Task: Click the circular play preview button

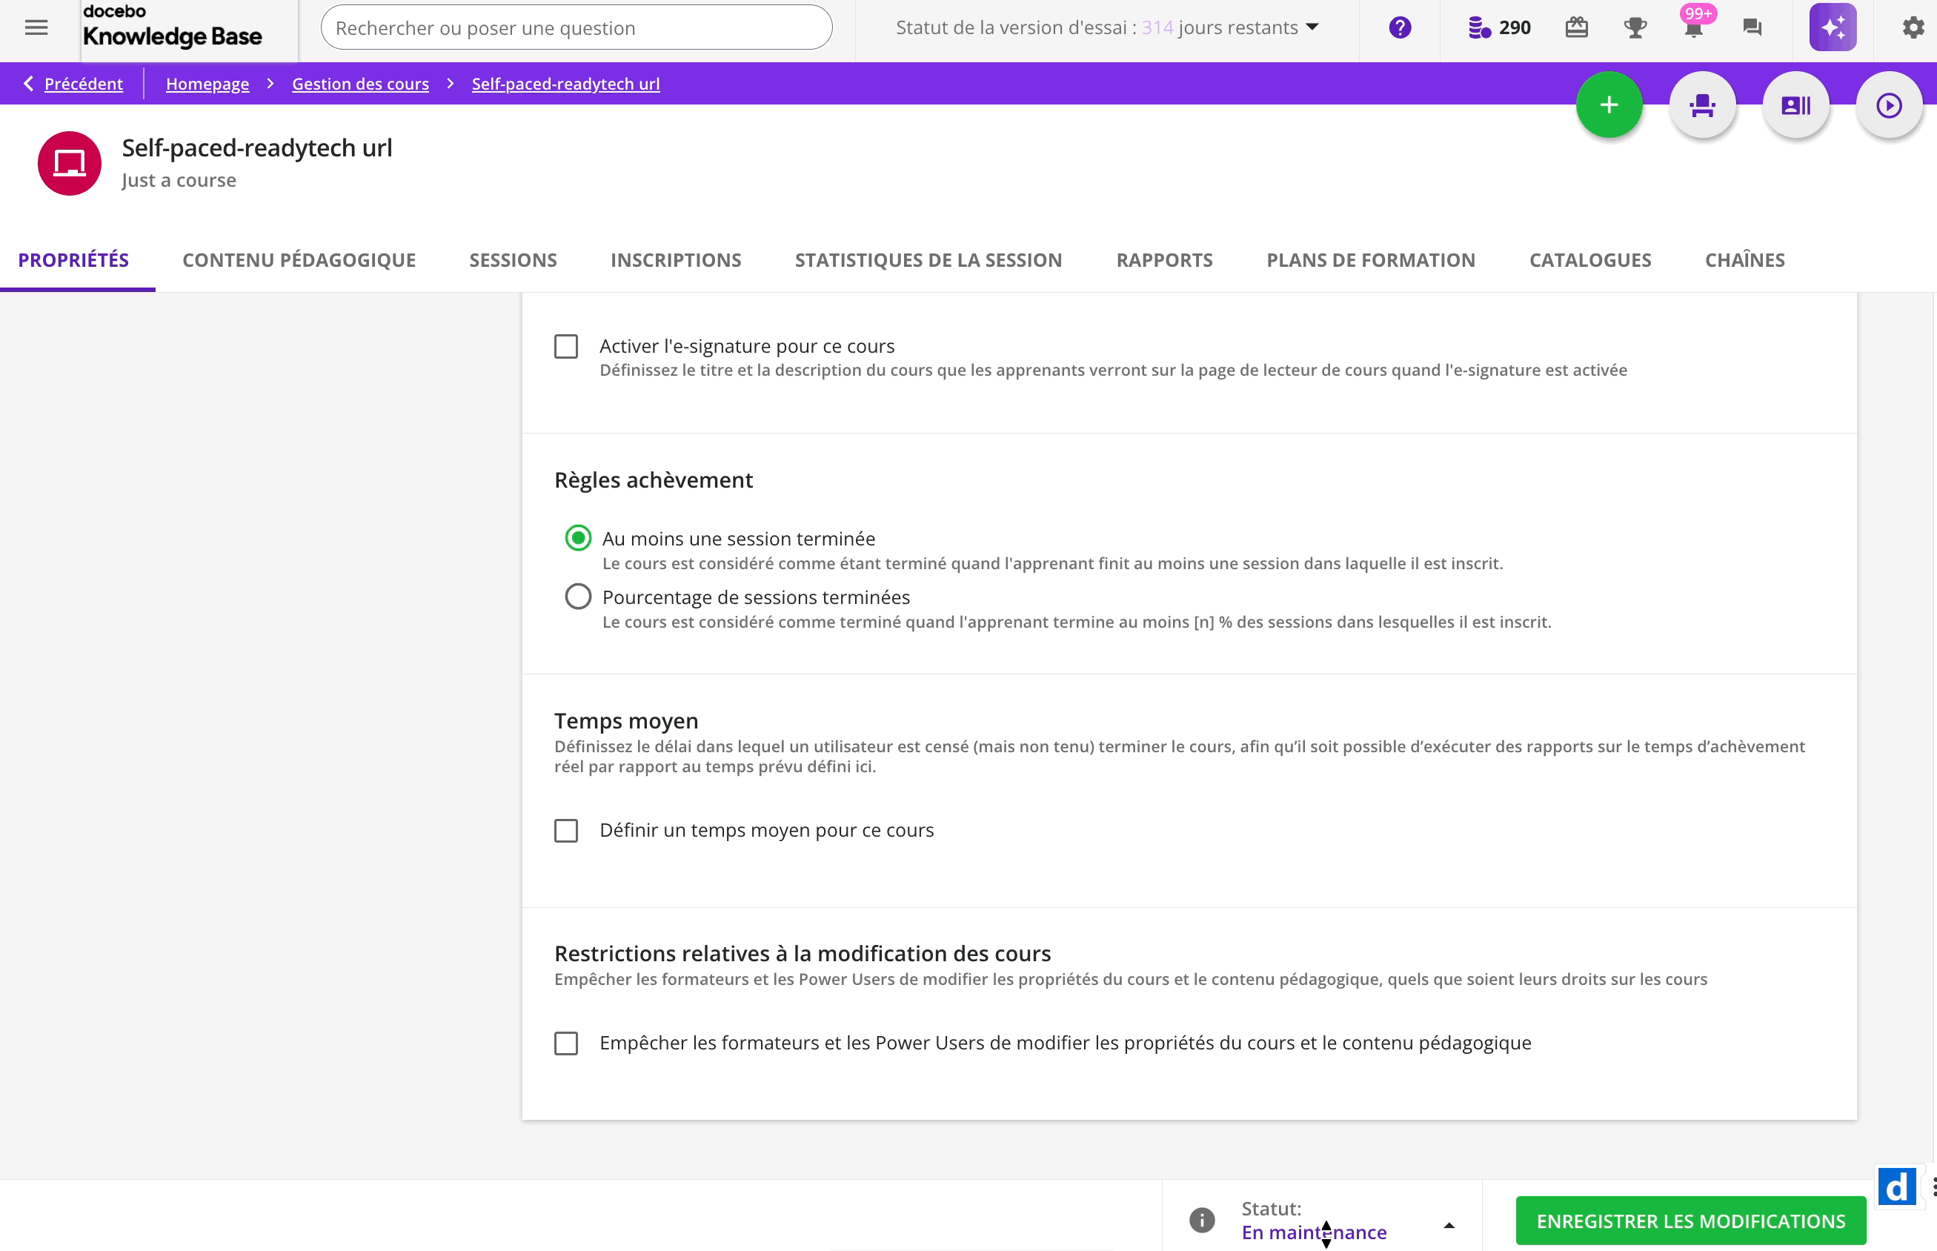Action: (1888, 104)
